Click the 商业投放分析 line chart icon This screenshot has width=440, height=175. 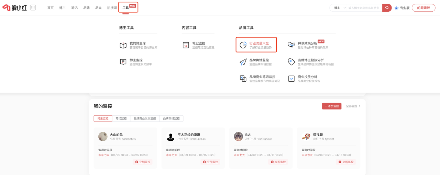[x=291, y=79]
